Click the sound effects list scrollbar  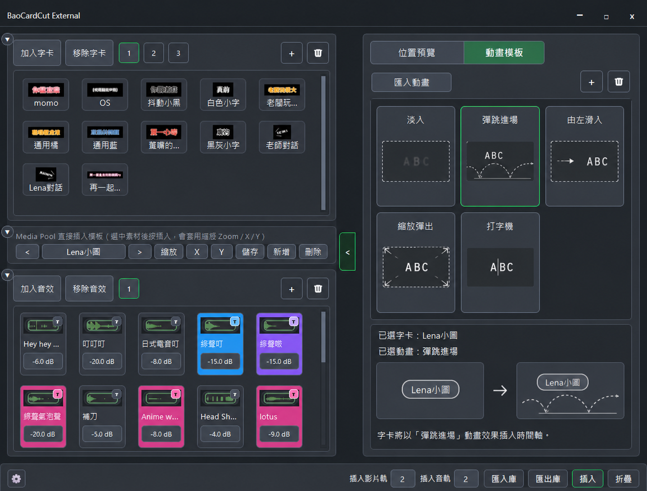click(x=323, y=337)
